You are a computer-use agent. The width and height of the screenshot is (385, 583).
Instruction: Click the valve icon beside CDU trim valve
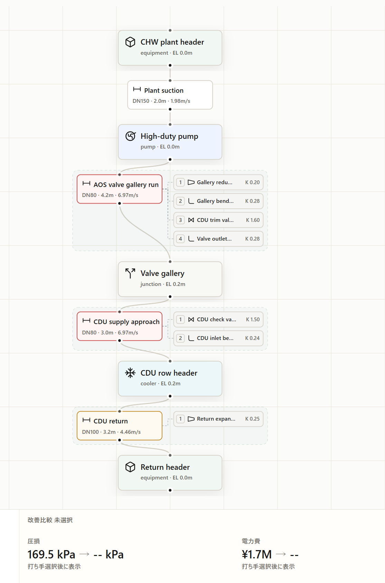tap(191, 220)
